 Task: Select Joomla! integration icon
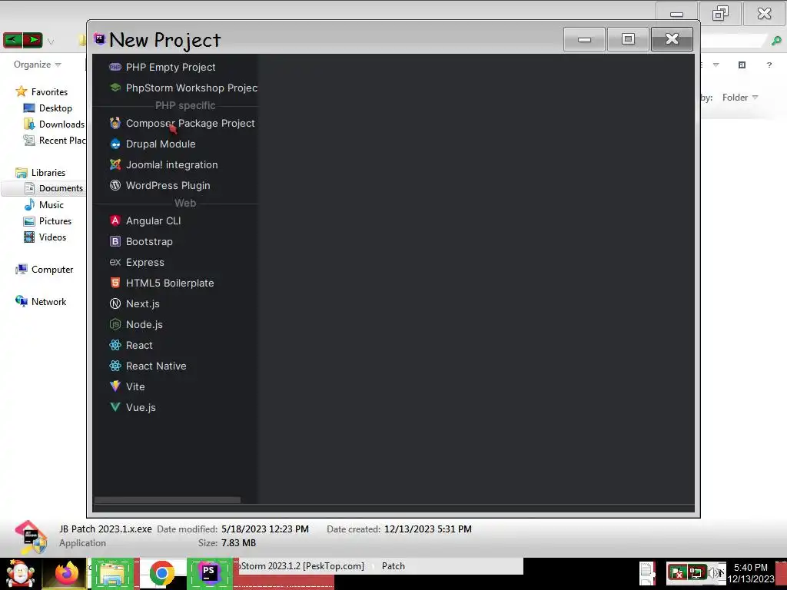coord(115,164)
